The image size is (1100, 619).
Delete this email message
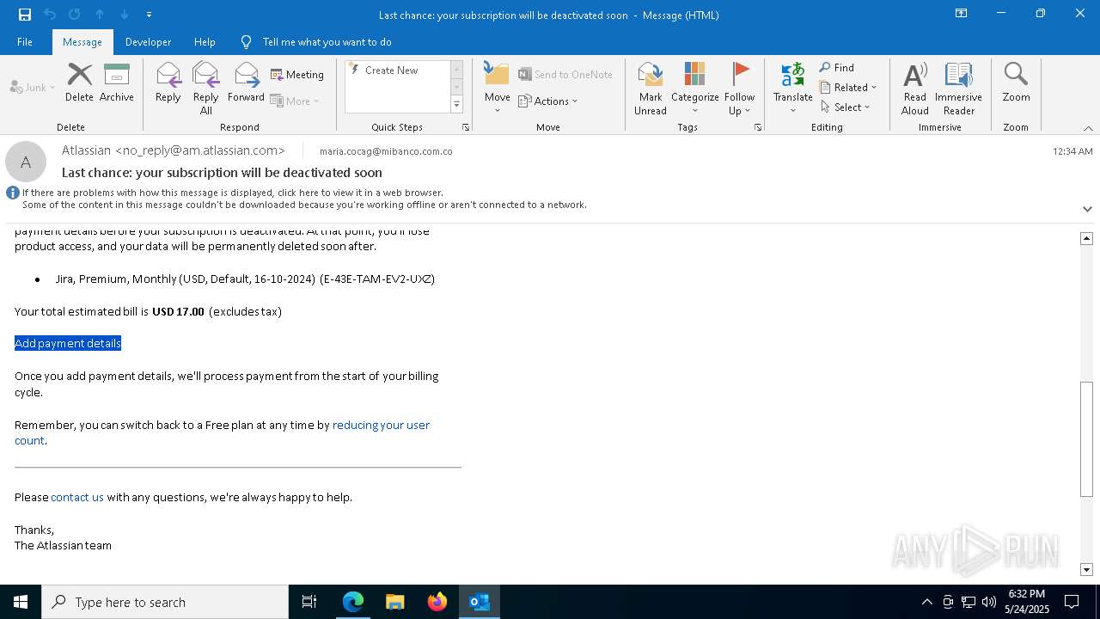(79, 83)
